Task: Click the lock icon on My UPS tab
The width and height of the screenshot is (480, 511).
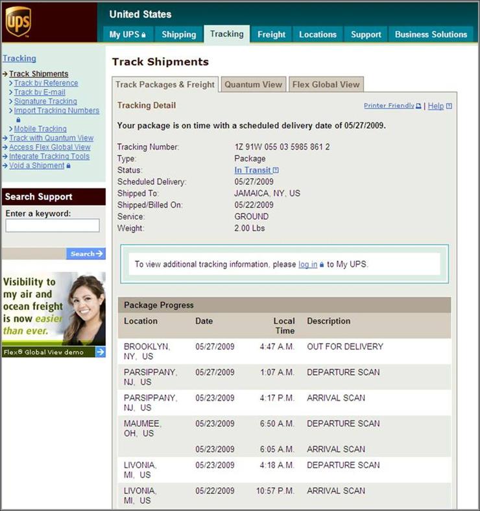Action: 143,35
